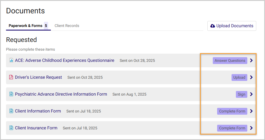This screenshot has width=265, height=140.
Task: Click the Answer Questions button
Action: [x=230, y=60]
